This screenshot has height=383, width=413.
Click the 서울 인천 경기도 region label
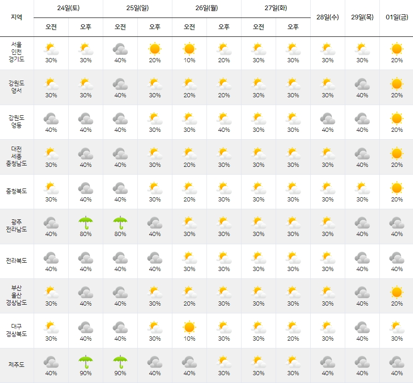click(17, 52)
